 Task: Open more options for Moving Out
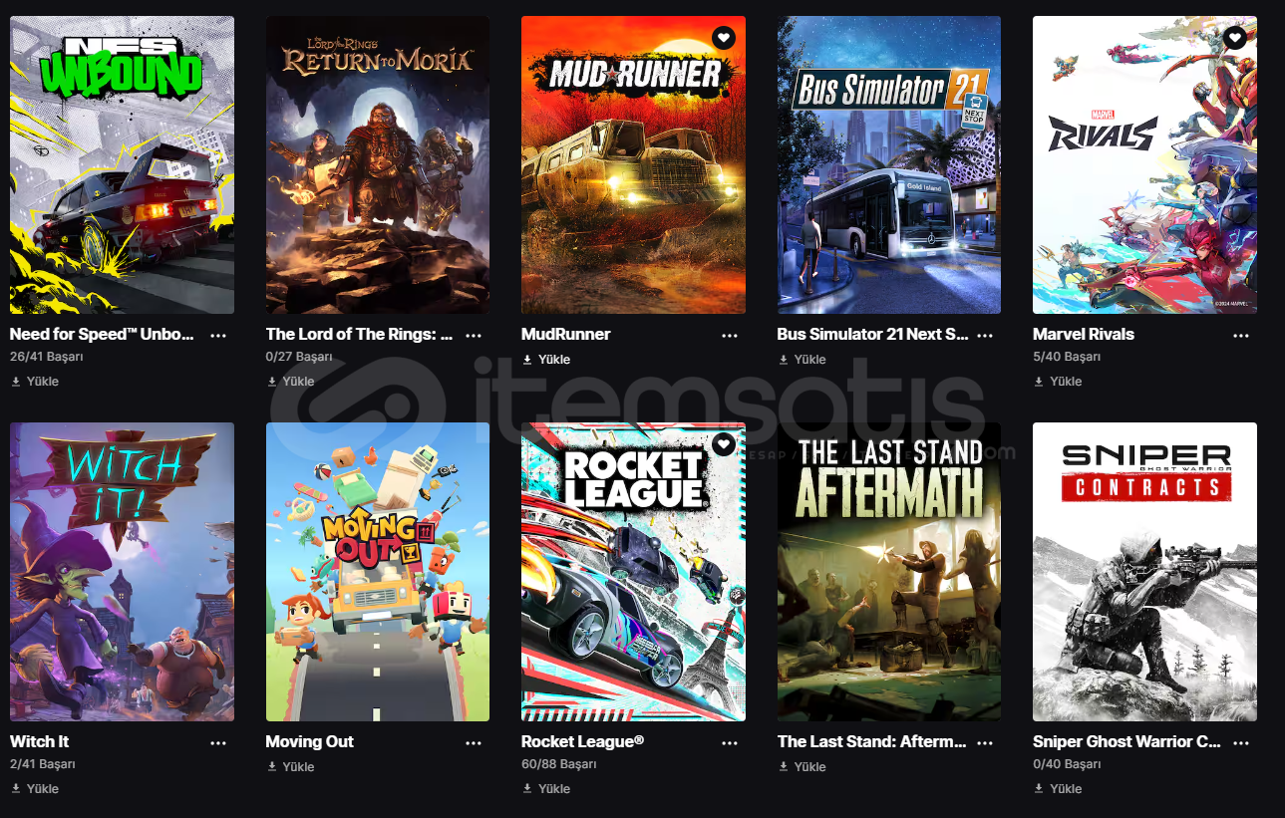point(474,743)
